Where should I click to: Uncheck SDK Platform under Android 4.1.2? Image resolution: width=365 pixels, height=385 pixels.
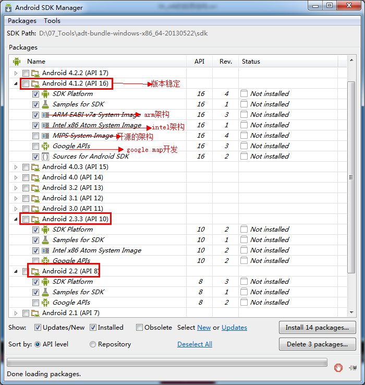pos(35,94)
